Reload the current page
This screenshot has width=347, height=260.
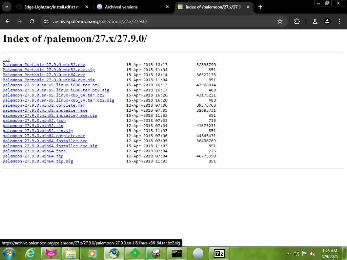coord(32,21)
